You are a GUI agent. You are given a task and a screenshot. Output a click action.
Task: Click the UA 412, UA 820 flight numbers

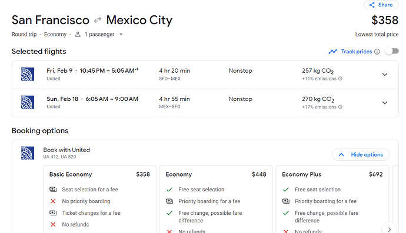click(x=59, y=157)
